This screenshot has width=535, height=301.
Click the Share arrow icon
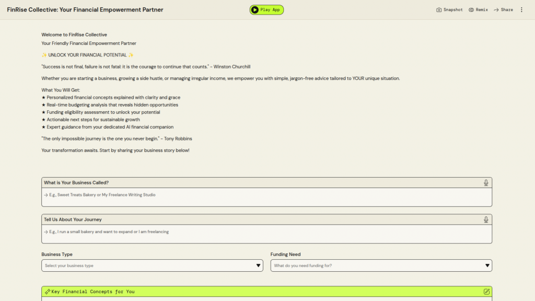pyautogui.click(x=496, y=10)
